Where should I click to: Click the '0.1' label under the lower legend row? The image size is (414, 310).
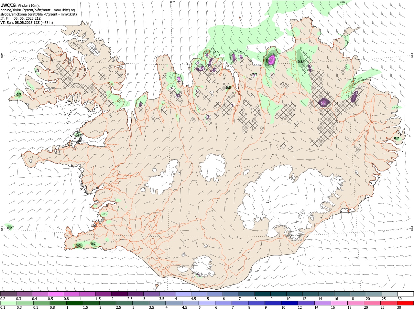[x=3, y=308]
